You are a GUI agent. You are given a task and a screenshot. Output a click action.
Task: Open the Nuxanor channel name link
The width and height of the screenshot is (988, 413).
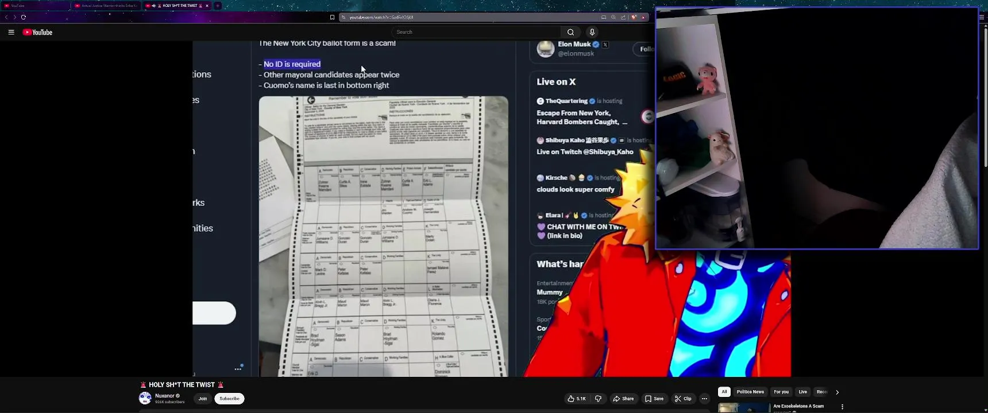[x=165, y=396]
